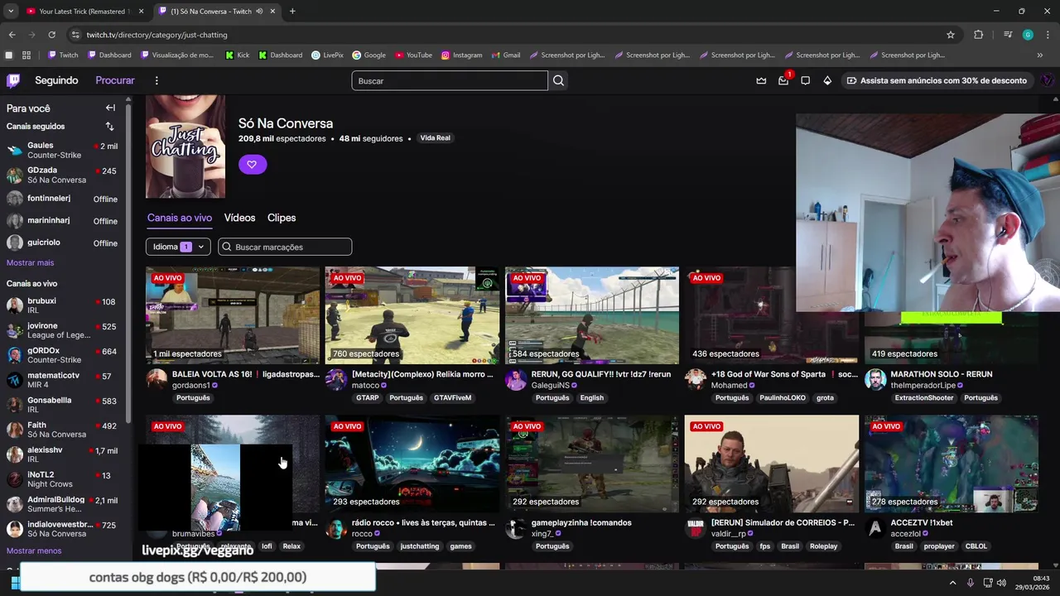Open LivePix bookmark

tap(327, 55)
